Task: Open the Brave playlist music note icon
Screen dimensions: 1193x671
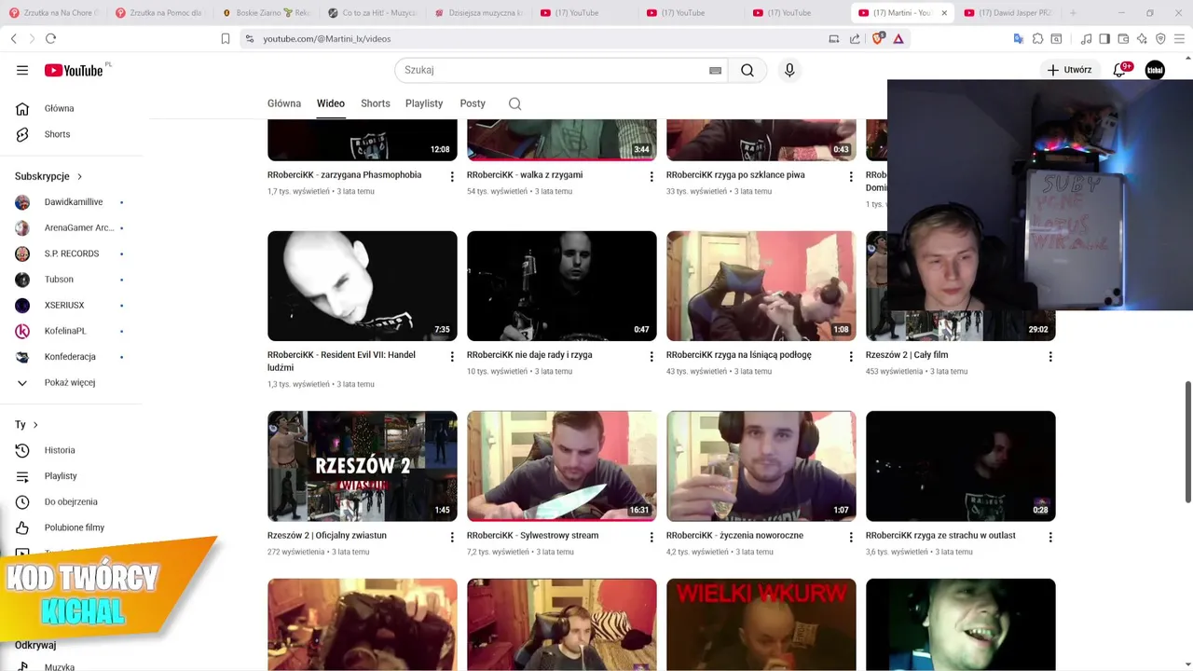Action: coord(1086,38)
